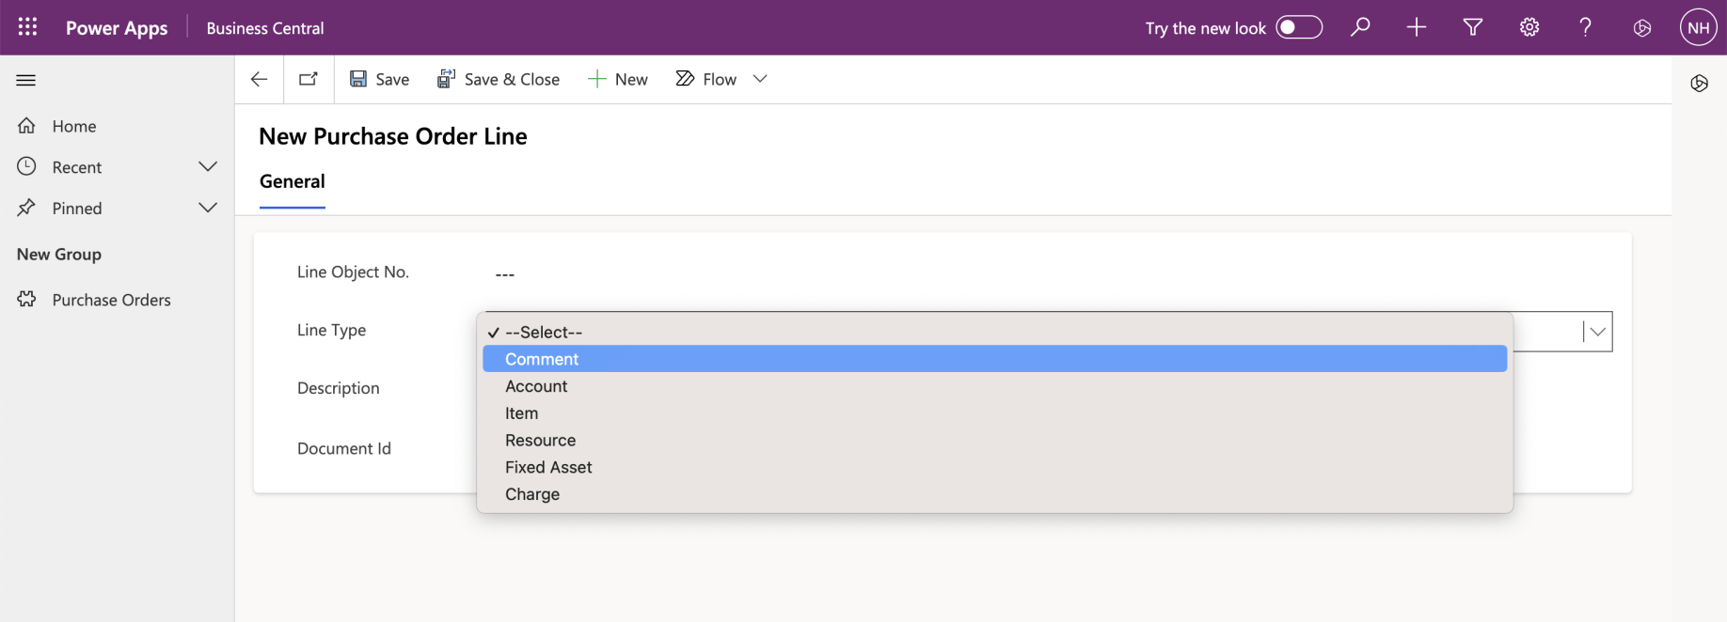1727x622 pixels.
Task: Choose Fixed Asset line type option
Action: (548, 467)
